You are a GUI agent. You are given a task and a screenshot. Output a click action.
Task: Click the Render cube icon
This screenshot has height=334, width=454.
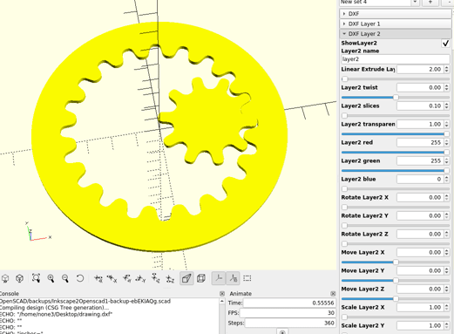coord(19,278)
